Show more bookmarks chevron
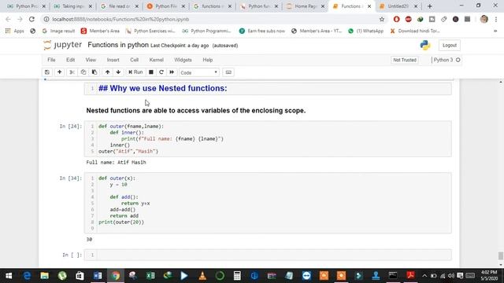This screenshot has height=283, width=504. (495, 31)
